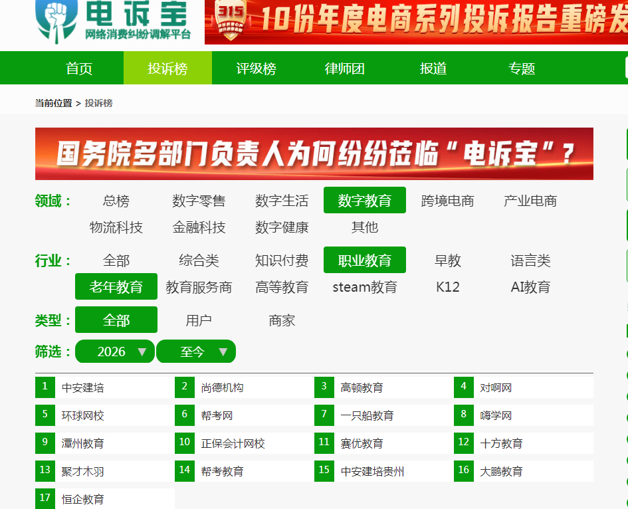
Task: Open the 尚德机构 ranking entry
Action: [x=222, y=387]
